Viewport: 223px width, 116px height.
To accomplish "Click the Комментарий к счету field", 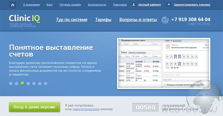I will point(186,75).
